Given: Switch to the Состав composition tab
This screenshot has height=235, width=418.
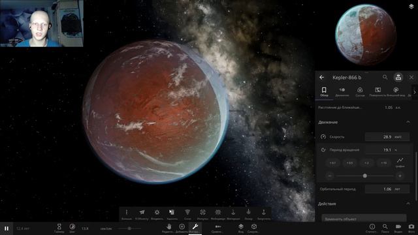Looking at the screenshot, I should tap(360, 91).
